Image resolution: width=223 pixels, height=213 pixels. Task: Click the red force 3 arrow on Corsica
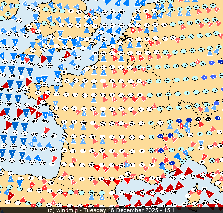[198, 192]
